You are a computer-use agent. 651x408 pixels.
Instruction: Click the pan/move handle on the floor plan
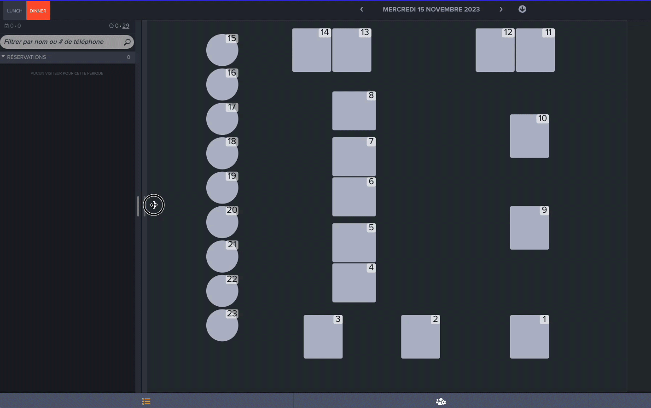pyautogui.click(x=154, y=205)
